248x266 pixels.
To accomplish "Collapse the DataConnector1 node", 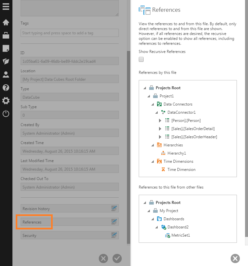I will point(156,112).
